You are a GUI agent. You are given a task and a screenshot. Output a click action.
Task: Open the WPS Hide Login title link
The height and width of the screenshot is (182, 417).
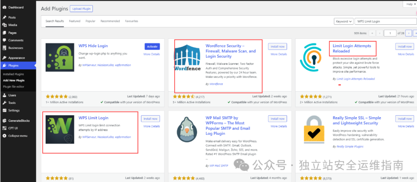[93, 46]
